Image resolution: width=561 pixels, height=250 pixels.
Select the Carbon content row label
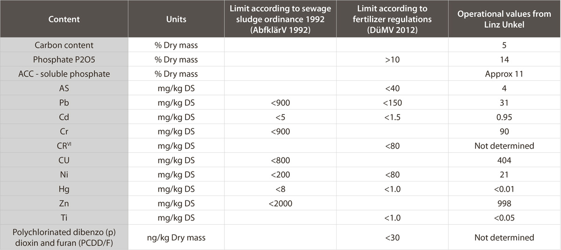tap(64, 45)
